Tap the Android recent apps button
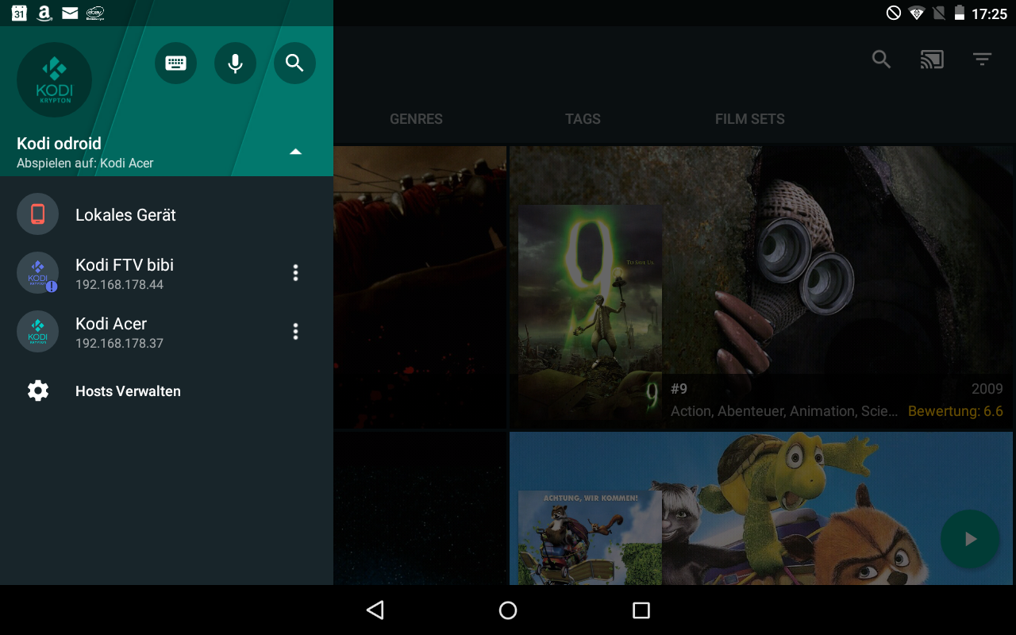Viewport: 1016px width, 635px height. 641,610
